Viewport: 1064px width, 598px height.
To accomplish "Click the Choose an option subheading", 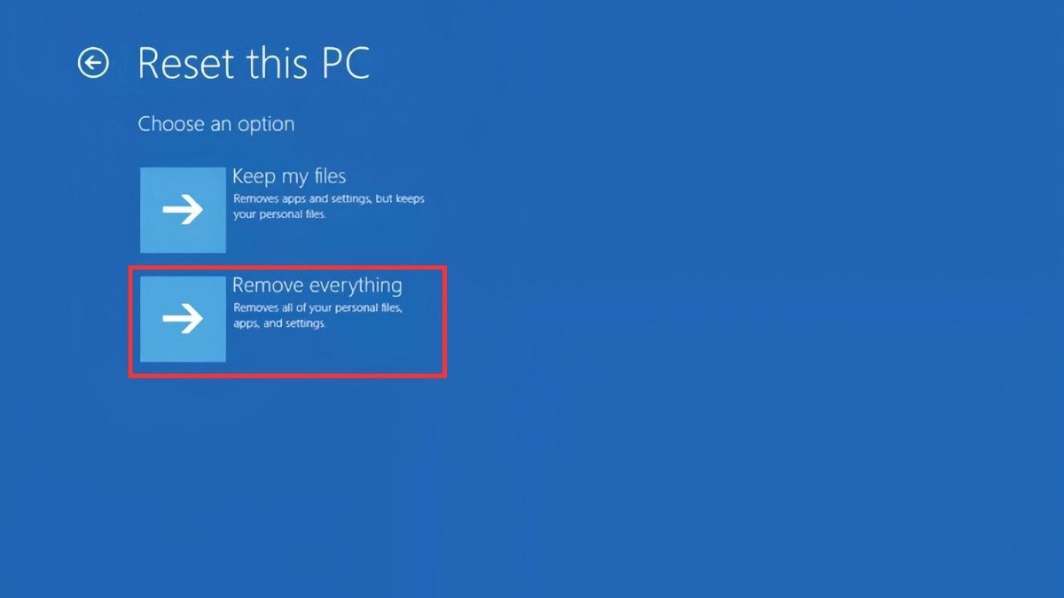I will click(216, 124).
